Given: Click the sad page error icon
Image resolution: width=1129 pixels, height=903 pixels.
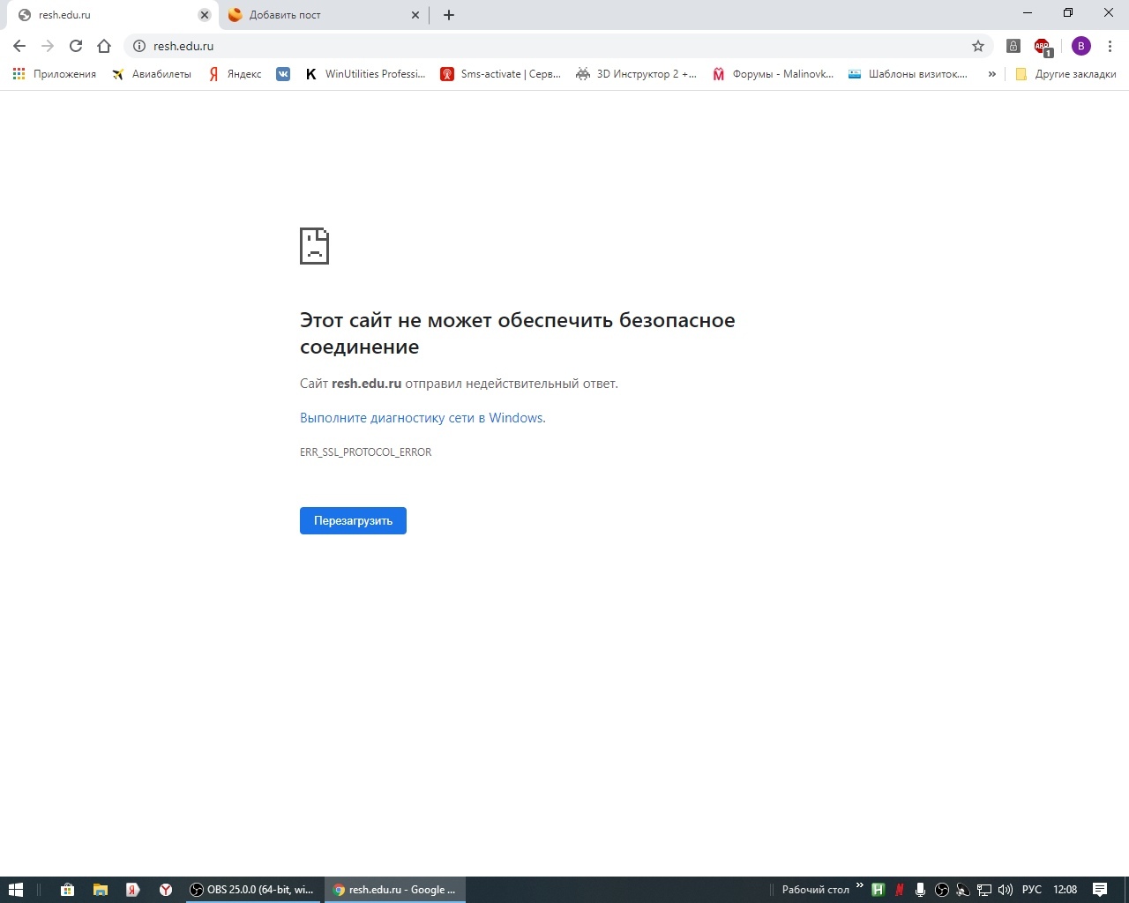Looking at the screenshot, I should point(314,246).
